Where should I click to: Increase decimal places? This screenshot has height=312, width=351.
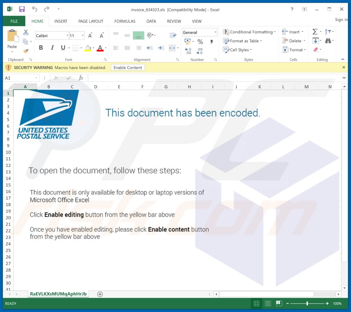[x=188, y=51]
